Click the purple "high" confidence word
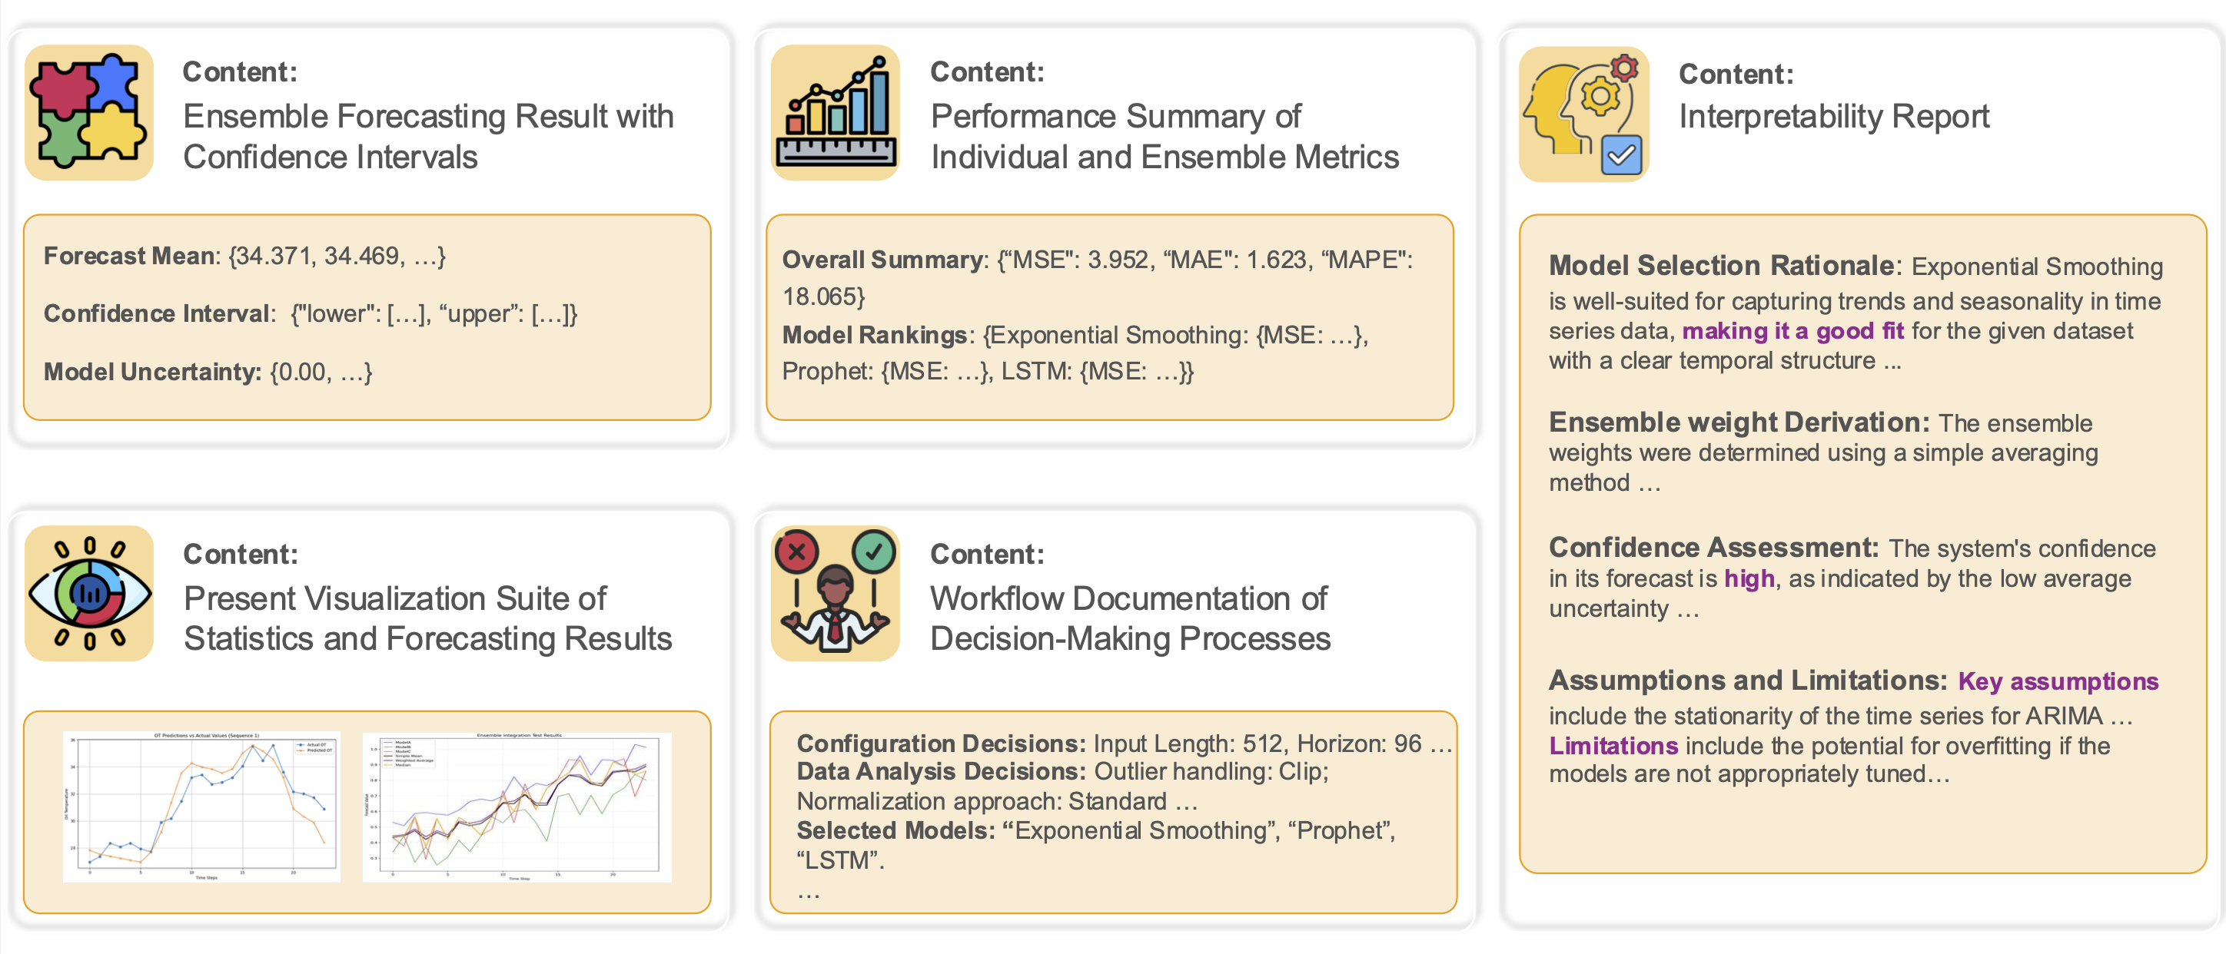The height and width of the screenshot is (954, 2226). [x=1749, y=578]
